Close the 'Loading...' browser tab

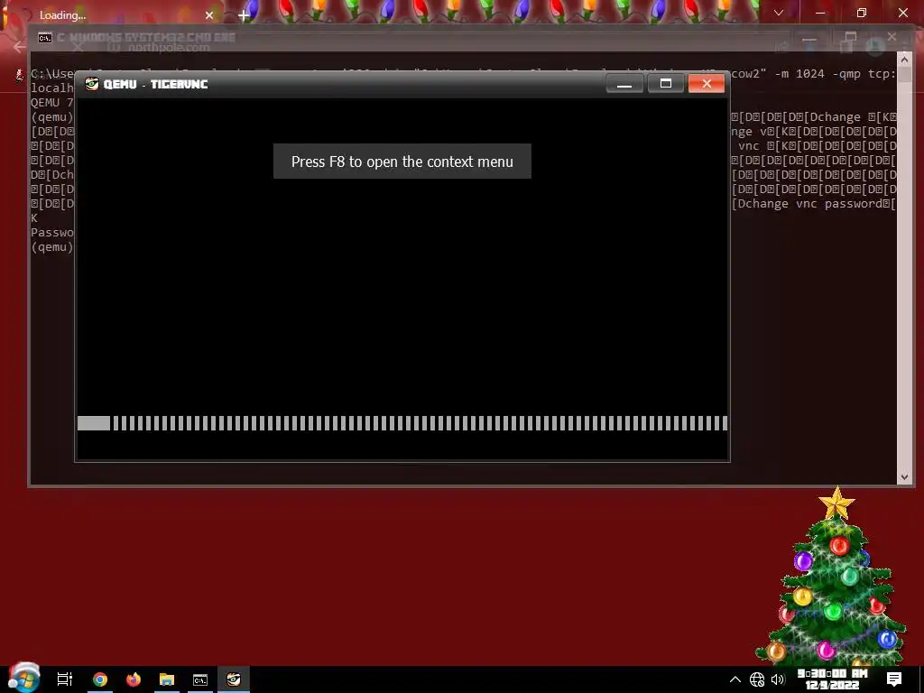(x=209, y=15)
